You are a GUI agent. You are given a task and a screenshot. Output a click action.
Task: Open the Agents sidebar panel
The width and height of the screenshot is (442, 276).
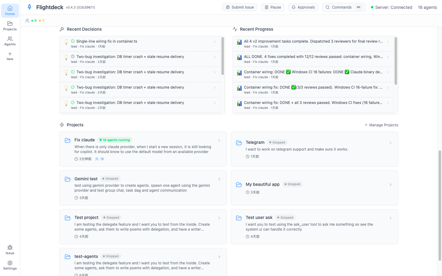coord(10,41)
